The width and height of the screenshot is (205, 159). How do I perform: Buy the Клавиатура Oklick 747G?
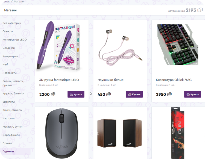pos(193,94)
